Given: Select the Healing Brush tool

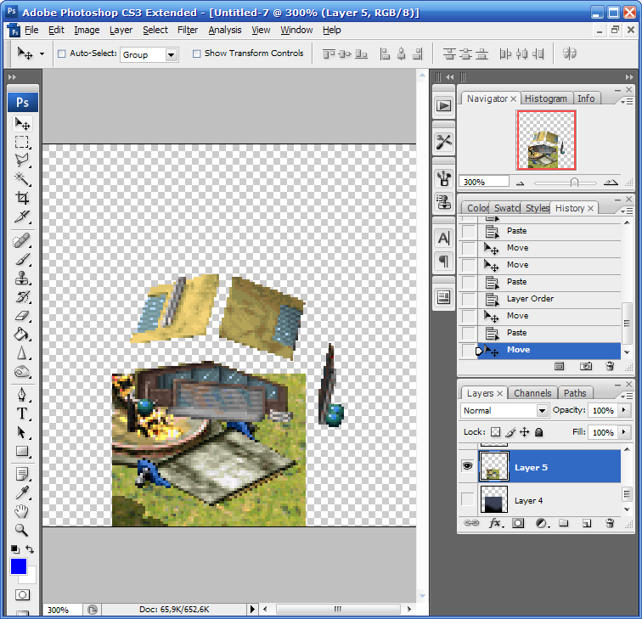Looking at the screenshot, I should [x=22, y=241].
